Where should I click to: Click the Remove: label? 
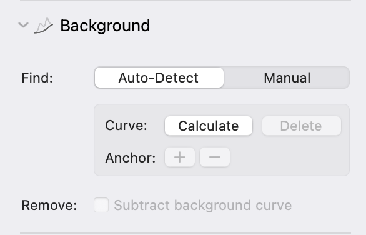pos(49,206)
